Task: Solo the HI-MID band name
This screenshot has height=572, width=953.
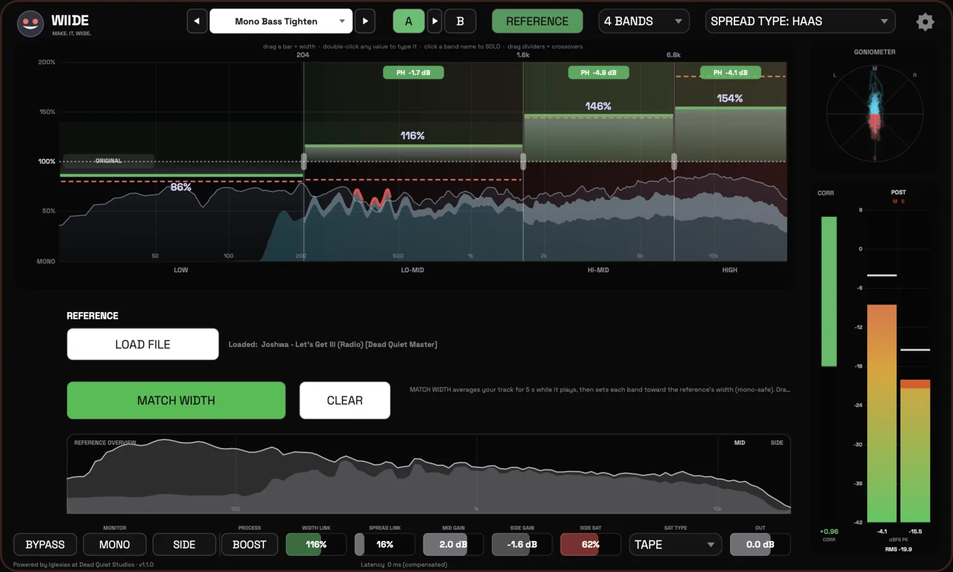Action: coord(598,270)
